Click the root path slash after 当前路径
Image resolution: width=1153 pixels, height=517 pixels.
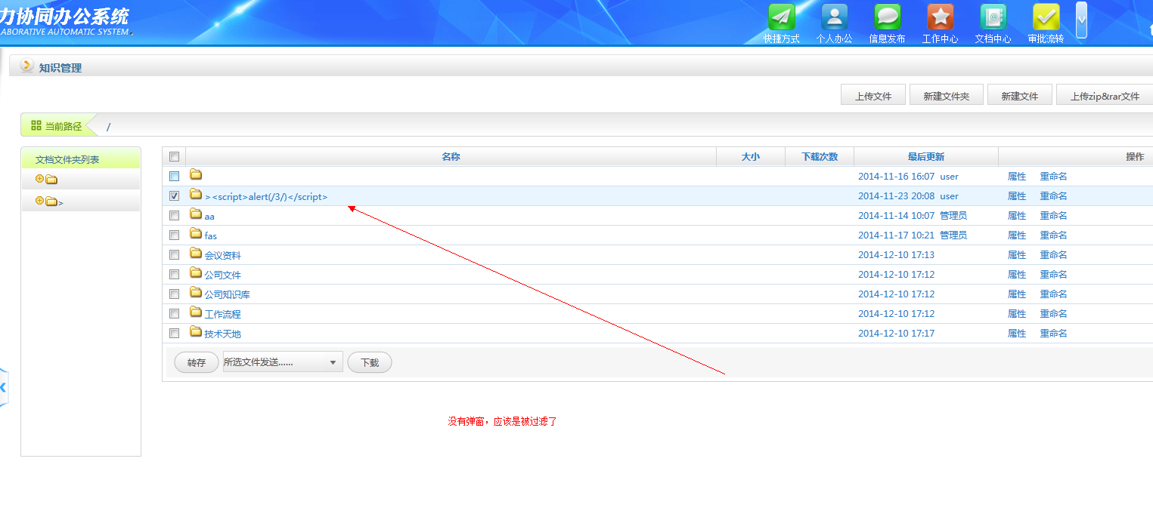(108, 126)
